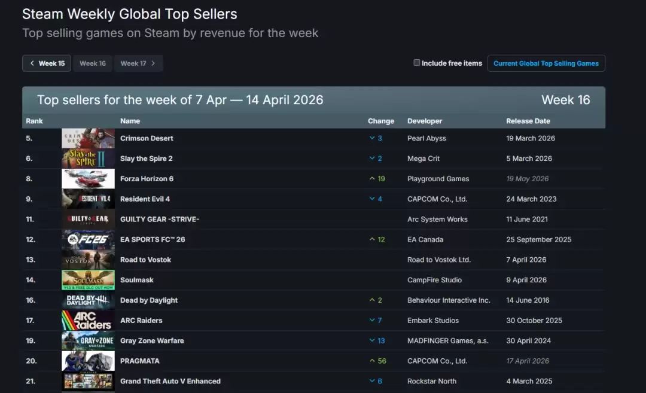Click the PRAGMATA cover thumbnail
This screenshot has height=393, width=646.
[x=88, y=361]
